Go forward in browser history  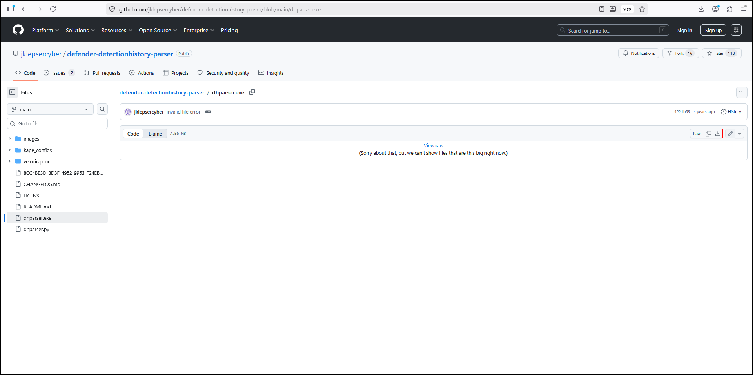click(x=39, y=9)
